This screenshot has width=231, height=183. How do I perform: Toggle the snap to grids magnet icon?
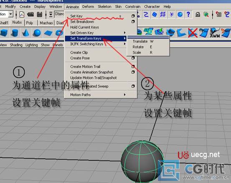218,14
